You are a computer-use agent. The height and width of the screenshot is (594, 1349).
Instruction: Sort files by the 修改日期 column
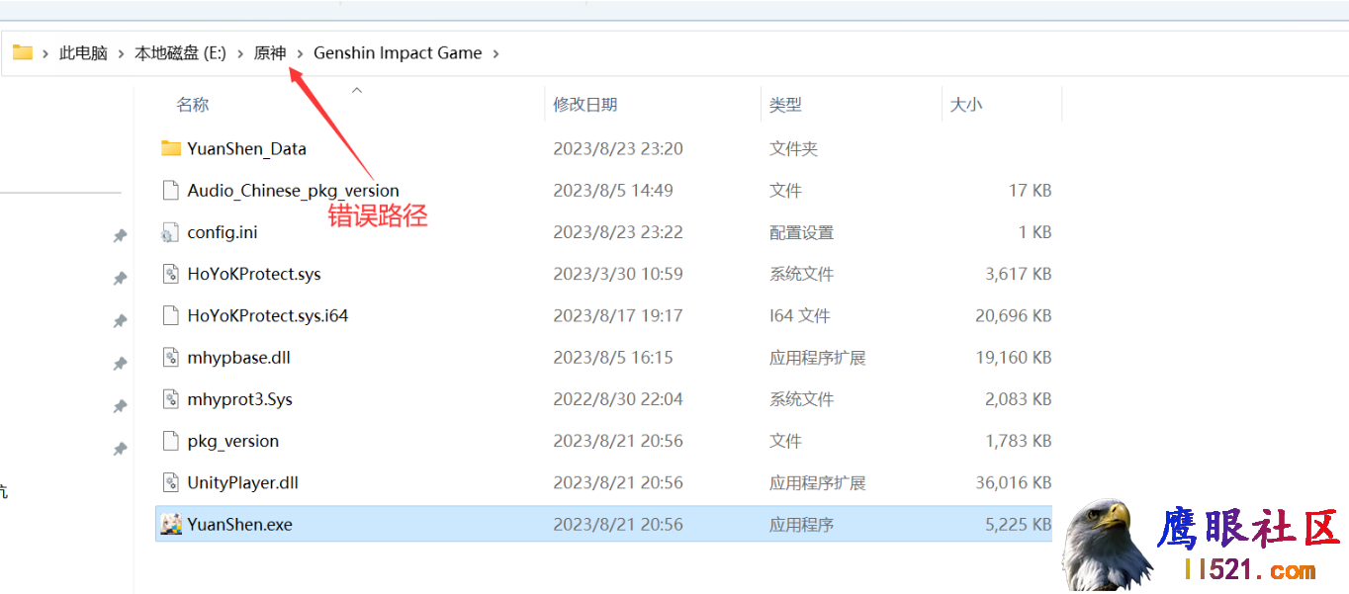[585, 105]
